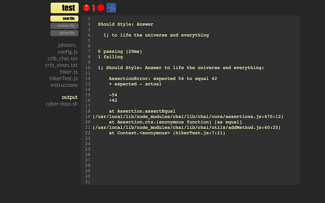Select the output file entry
Screen dimensions: 325x203
69,97
